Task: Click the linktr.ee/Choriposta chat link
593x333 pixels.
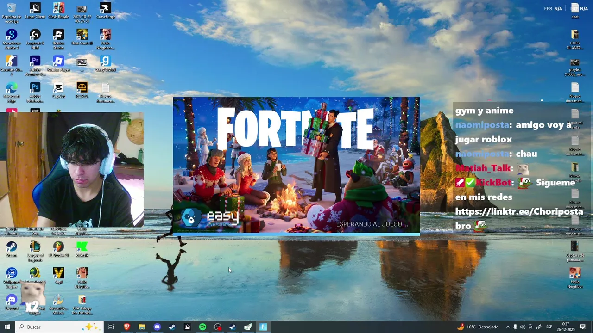Action: coord(519,211)
